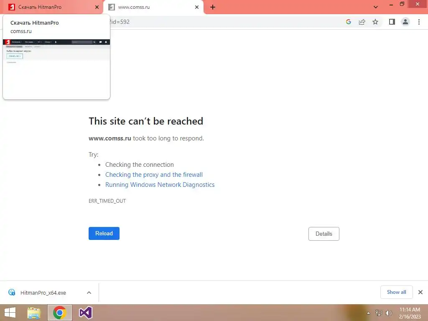Close the Скачать HitmanPro tab

point(97,7)
